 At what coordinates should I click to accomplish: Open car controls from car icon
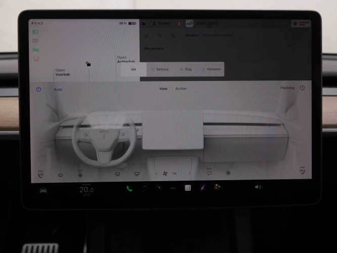(x=43, y=190)
